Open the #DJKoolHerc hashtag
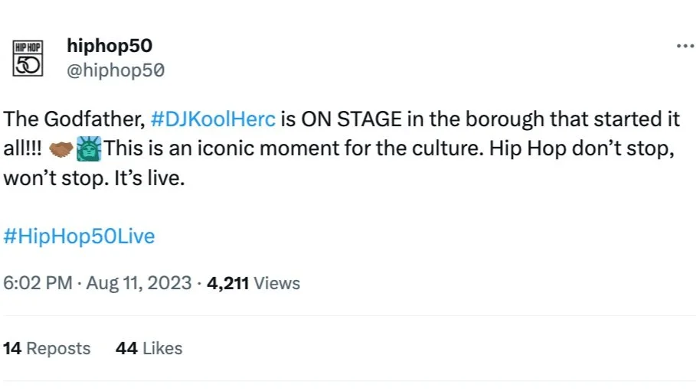Viewport: 696px width, 391px height. [x=212, y=120]
